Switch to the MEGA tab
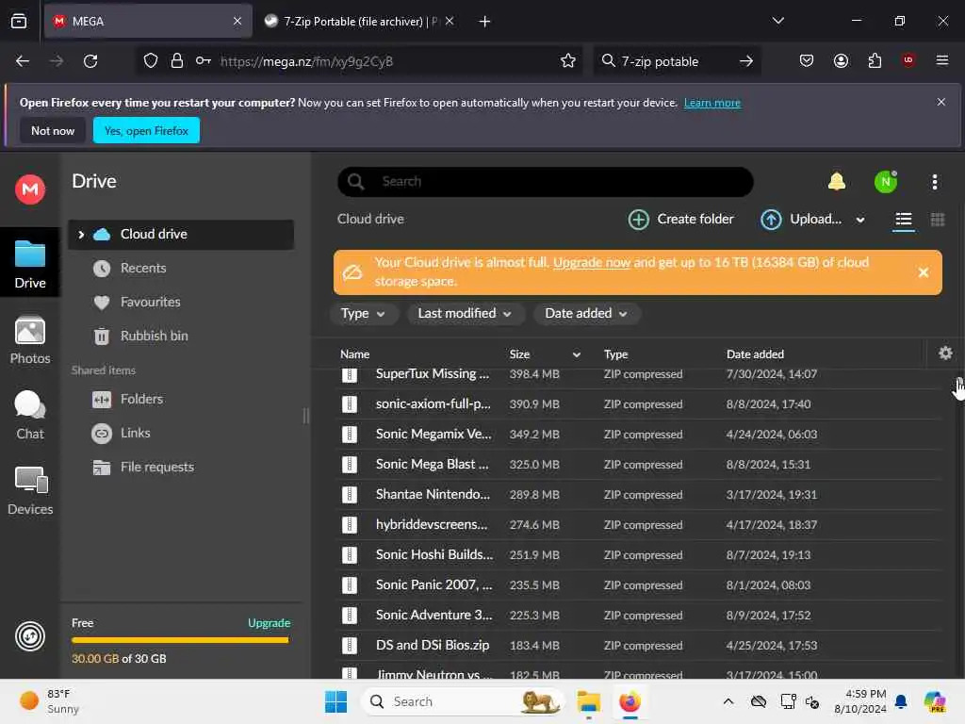The height and width of the screenshot is (724, 965). tap(148, 22)
